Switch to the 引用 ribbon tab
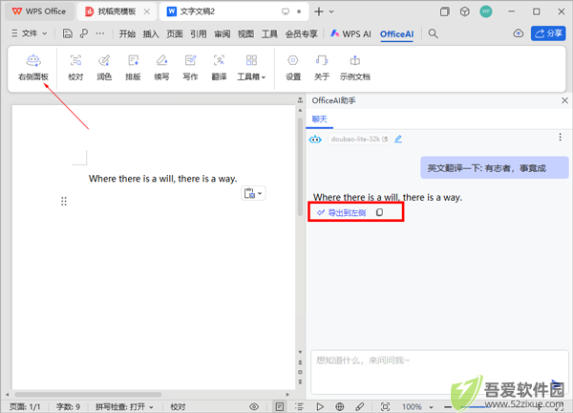The image size is (573, 413). click(199, 34)
